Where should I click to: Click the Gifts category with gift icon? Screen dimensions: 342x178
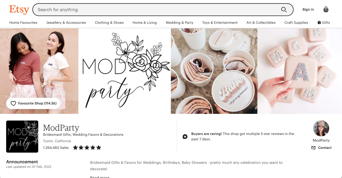pos(324,23)
